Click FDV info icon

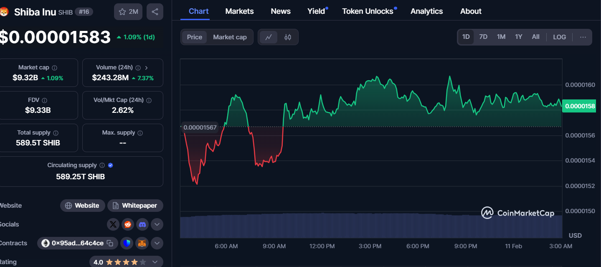(x=45, y=100)
